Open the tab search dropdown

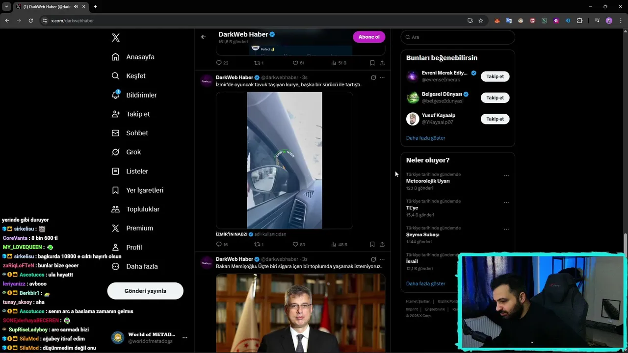pyautogui.click(x=6, y=6)
